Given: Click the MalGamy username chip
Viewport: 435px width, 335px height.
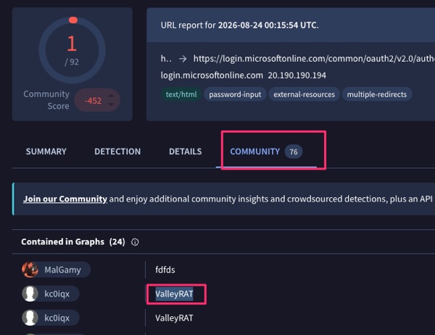Looking at the screenshot, I should click(x=57, y=270).
